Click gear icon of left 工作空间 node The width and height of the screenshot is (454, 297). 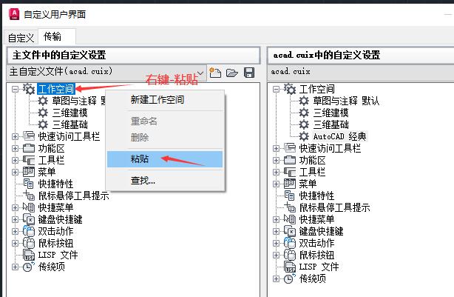[x=29, y=89]
